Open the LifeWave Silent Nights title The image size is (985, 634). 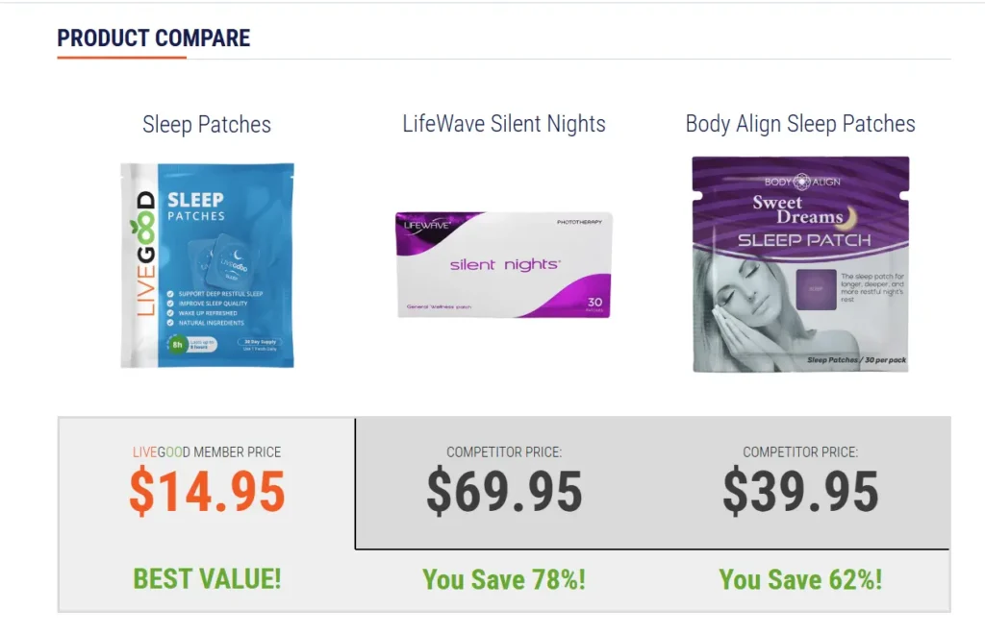(504, 124)
